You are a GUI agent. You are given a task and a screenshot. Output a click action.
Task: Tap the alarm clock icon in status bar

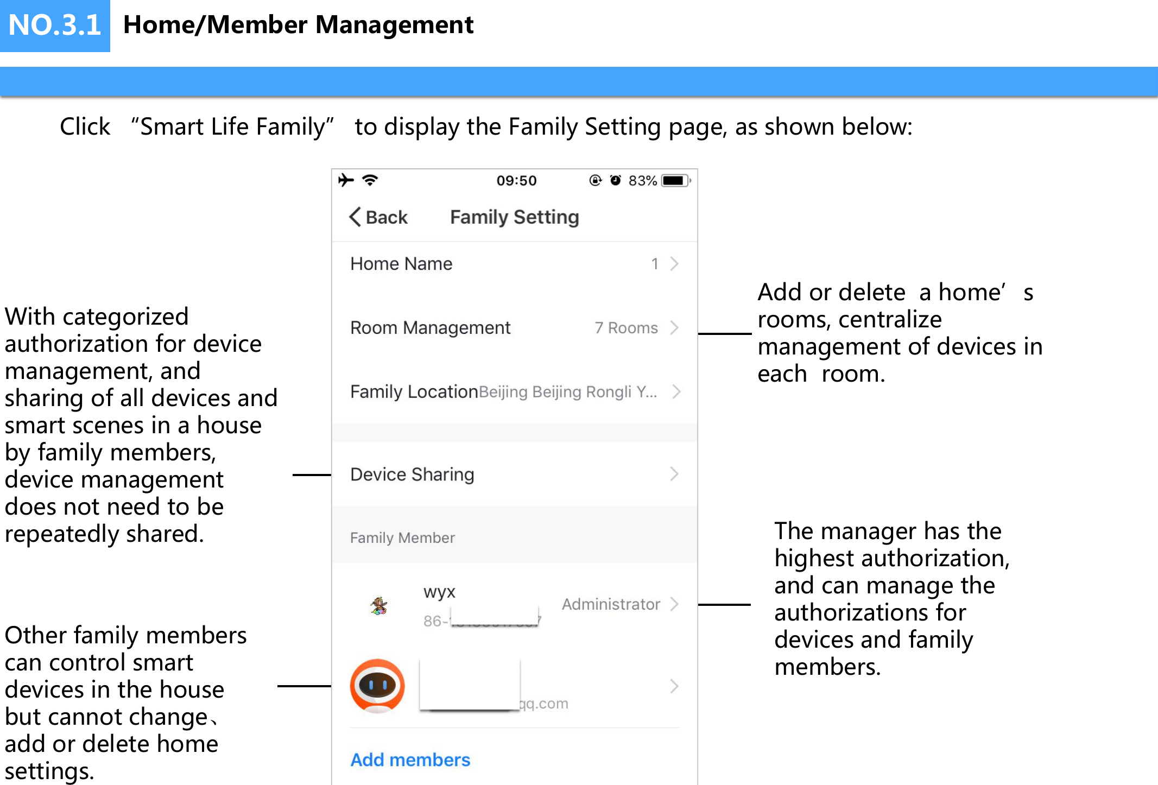click(616, 180)
